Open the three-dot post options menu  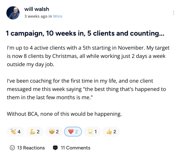(173, 13)
